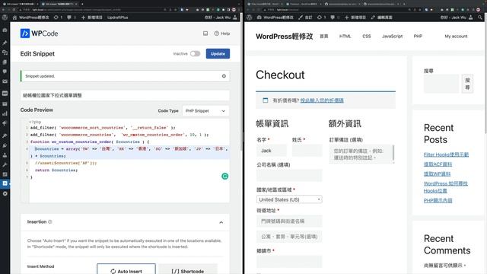This screenshot has width=487, height=274.
Task: Open UpdraftPlus admin bar menu
Action: tap(117, 18)
